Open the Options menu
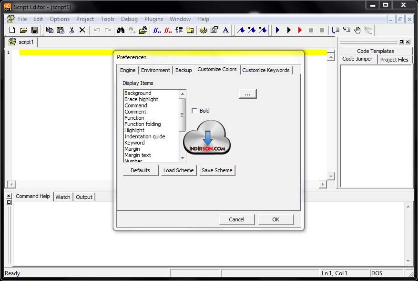This screenshot has height=281, width=418. click(x=60, y=19)
